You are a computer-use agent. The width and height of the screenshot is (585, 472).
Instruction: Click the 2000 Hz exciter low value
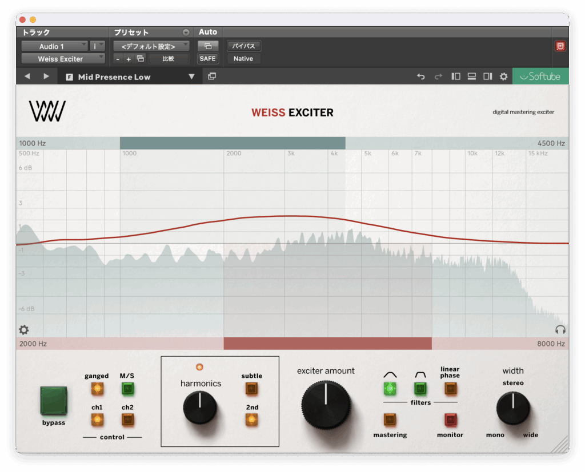33,344
